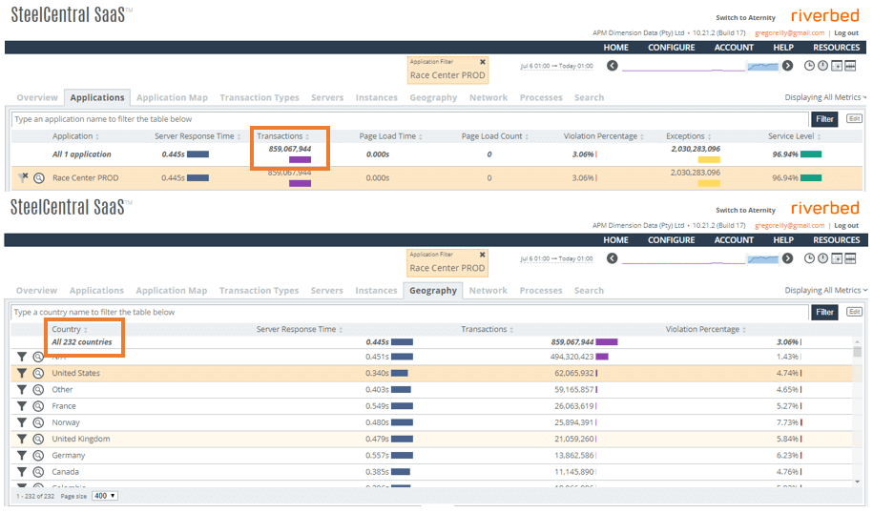873x513 pixels.
Task: Inspect United States with magnifier icon
Action: click(x=38, y=373)
